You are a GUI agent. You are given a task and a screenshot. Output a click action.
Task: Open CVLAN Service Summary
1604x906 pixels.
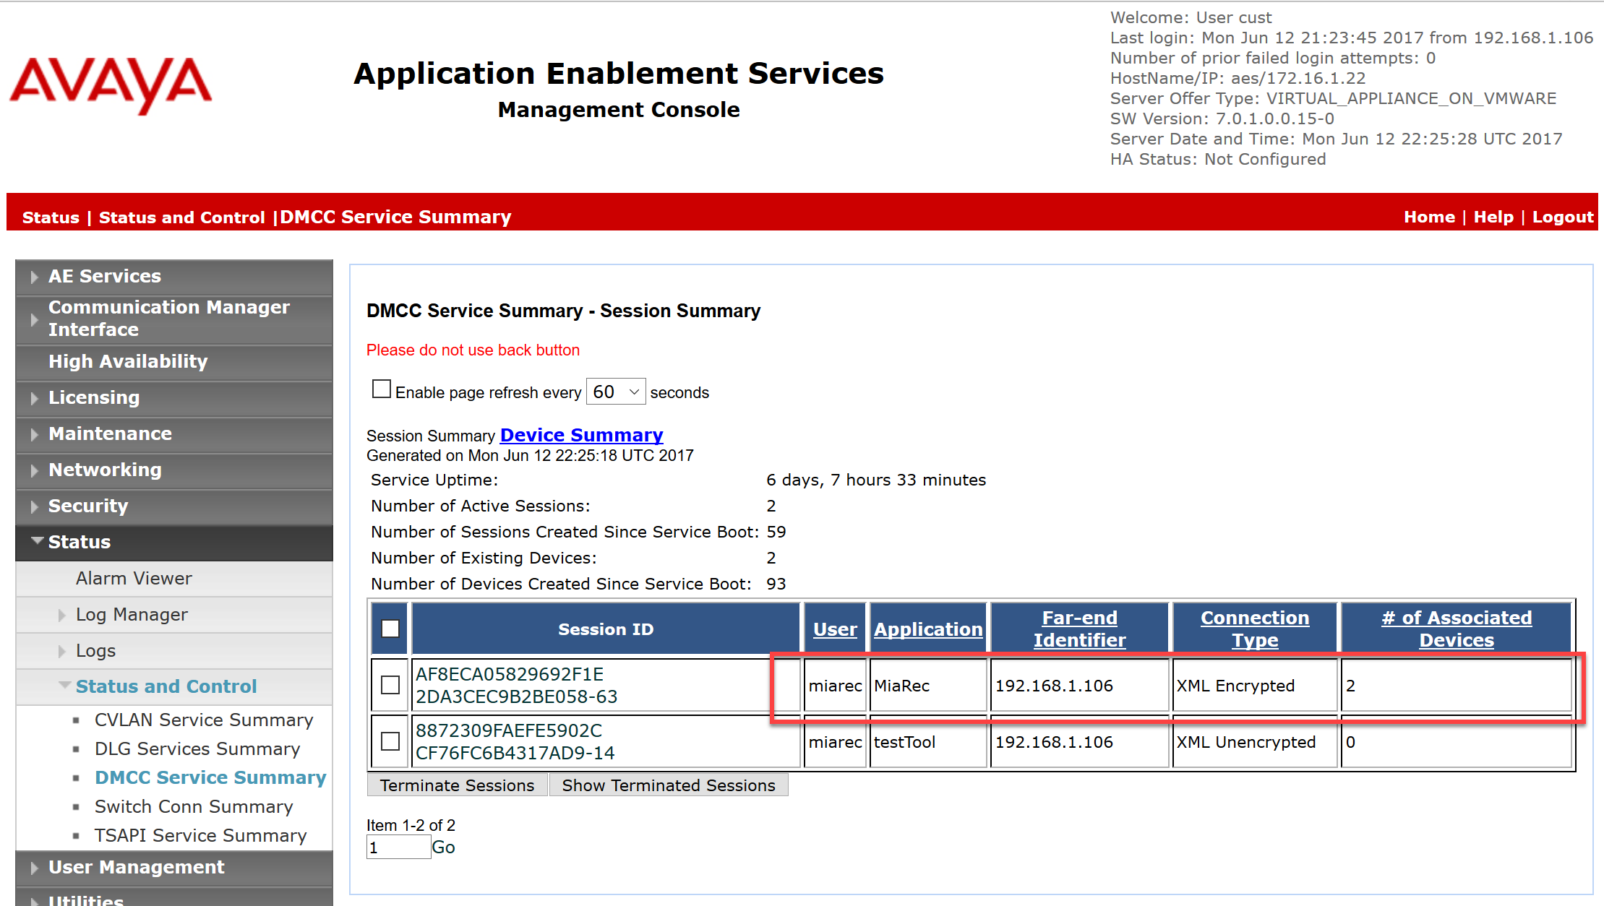[204, 720]
